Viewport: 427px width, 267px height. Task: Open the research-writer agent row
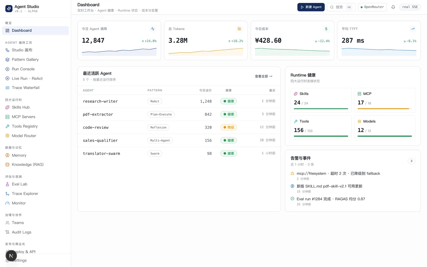tap(179, 101)
